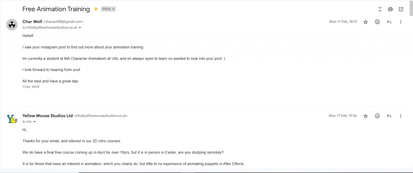Add emoji reaction to Char Wolf's email
Viewport: 413px width, 173px height.
(x=377, y=22)
